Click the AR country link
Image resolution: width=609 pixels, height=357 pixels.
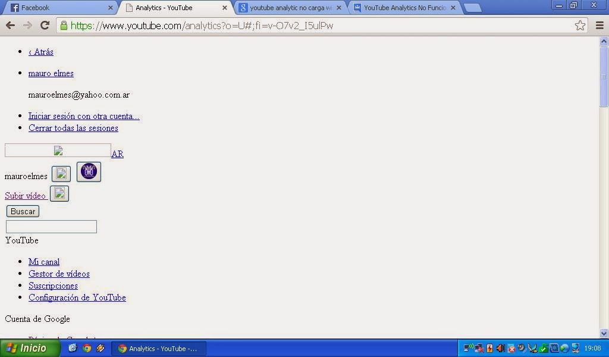117,154
